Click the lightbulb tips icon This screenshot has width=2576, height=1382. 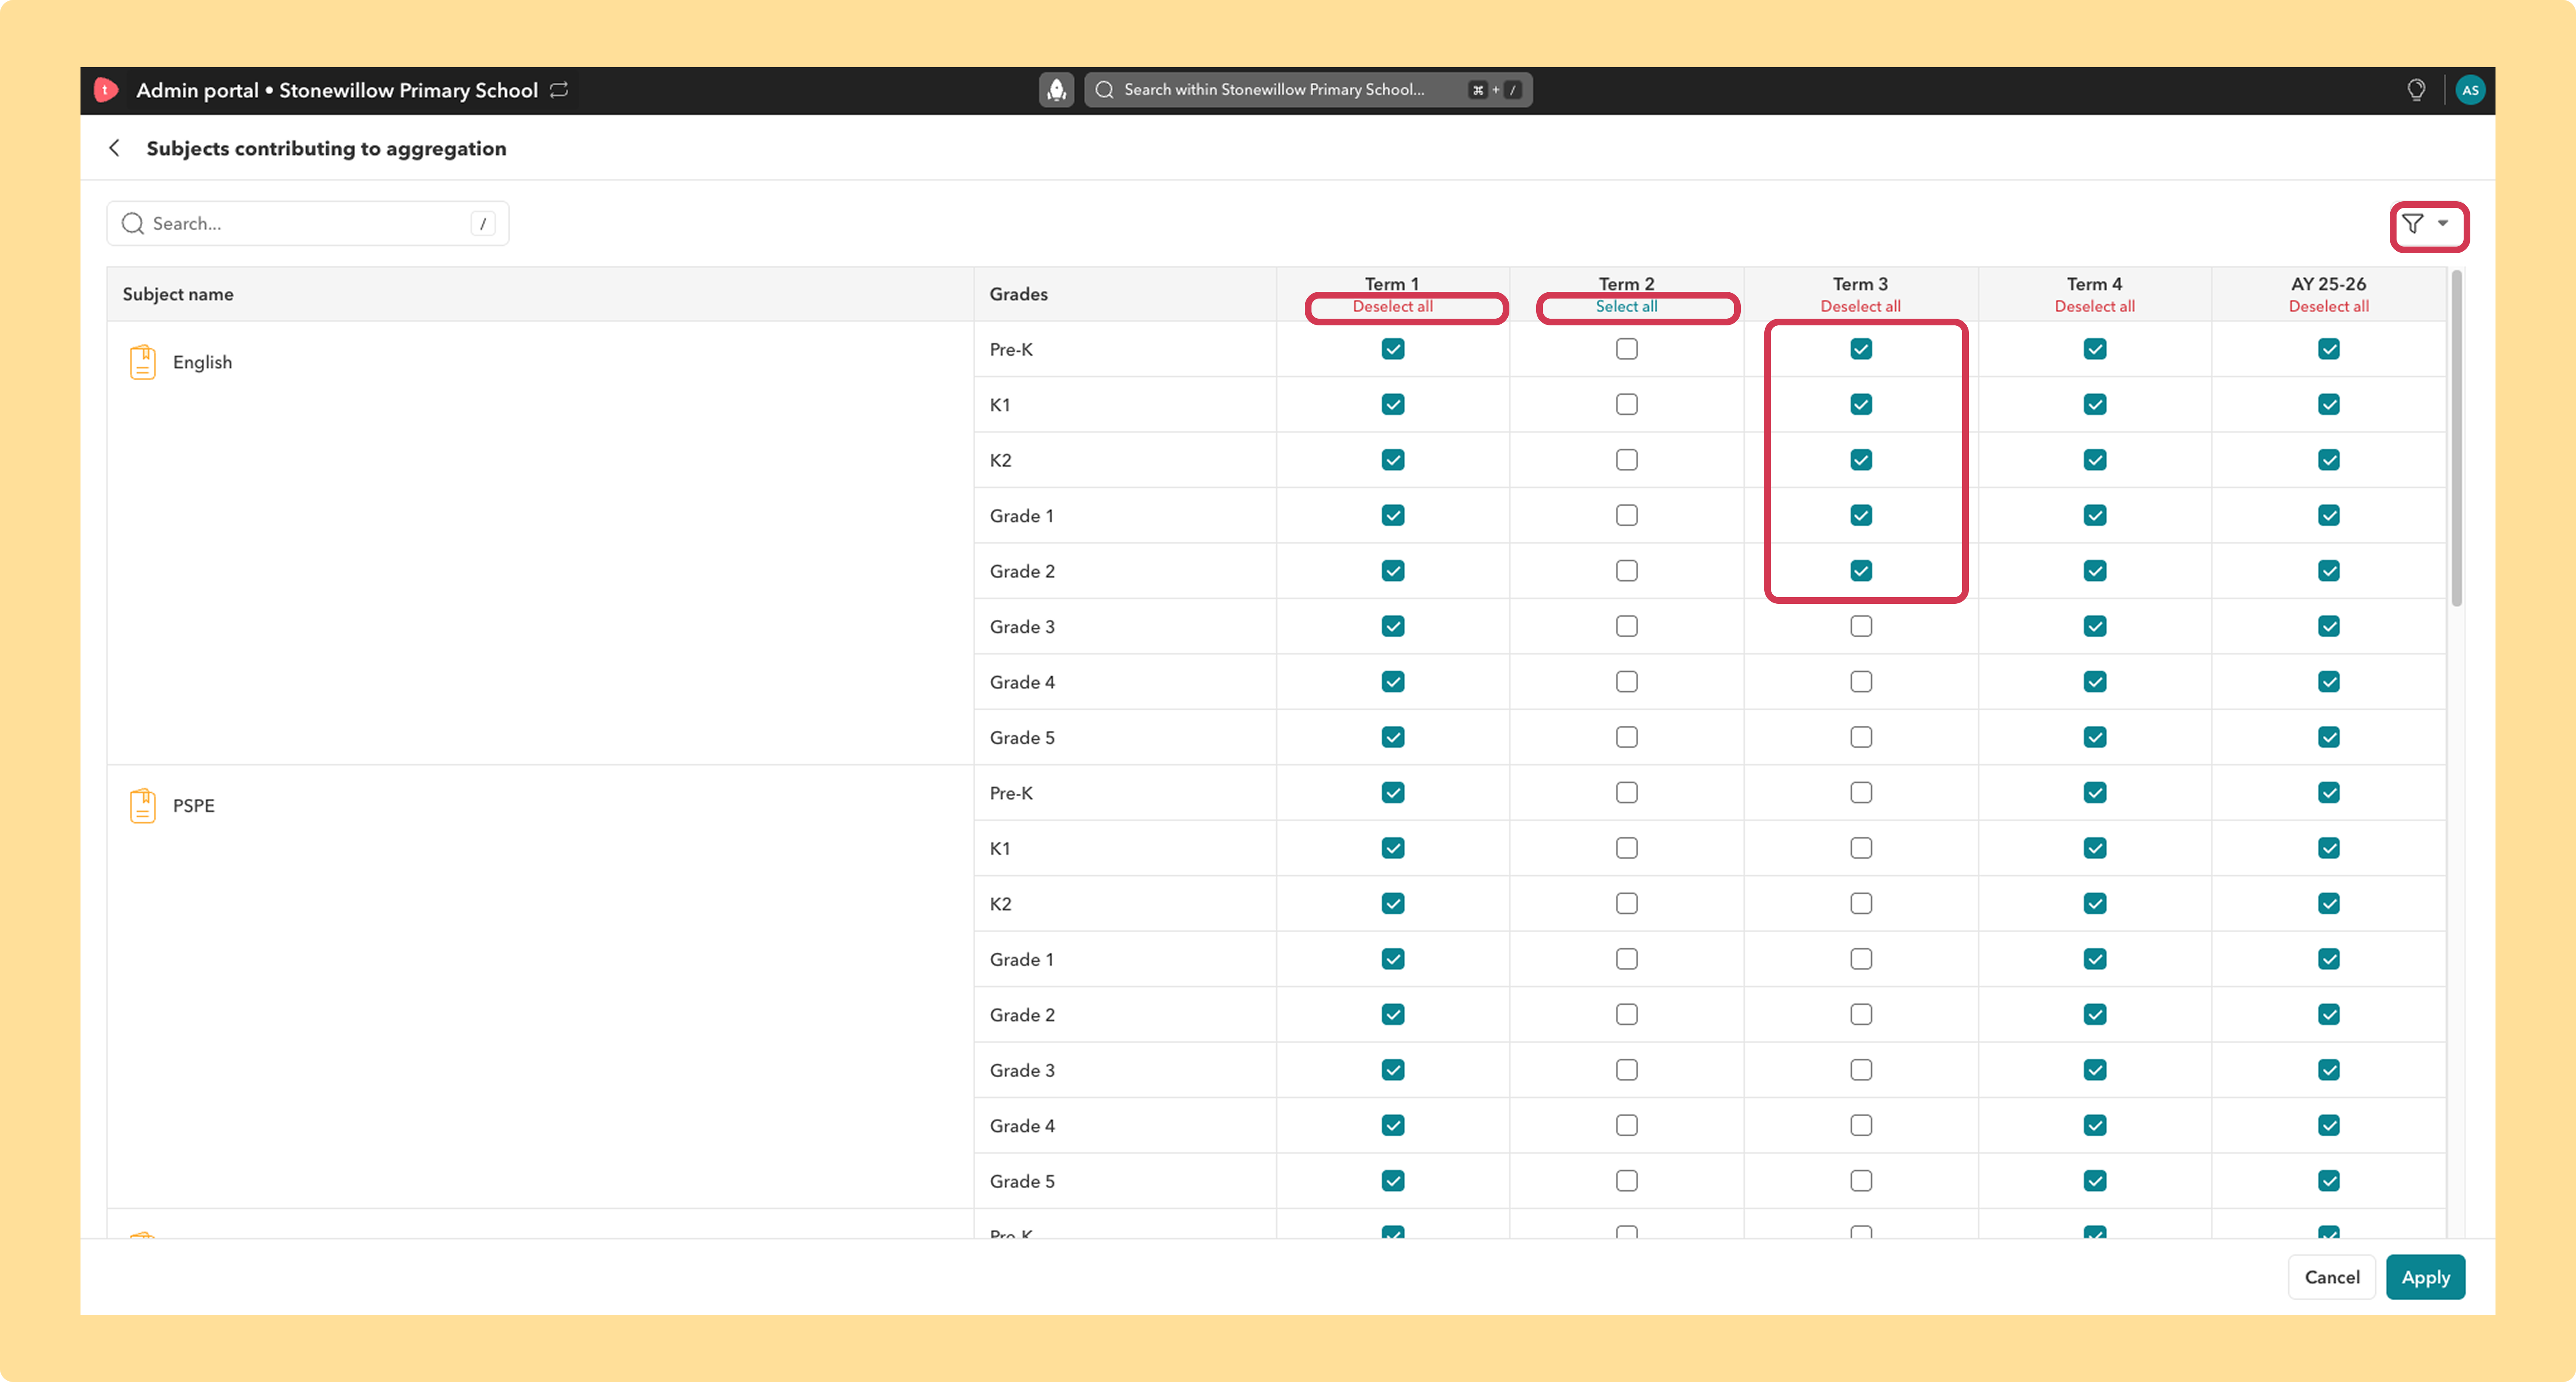pos(2416,90)
